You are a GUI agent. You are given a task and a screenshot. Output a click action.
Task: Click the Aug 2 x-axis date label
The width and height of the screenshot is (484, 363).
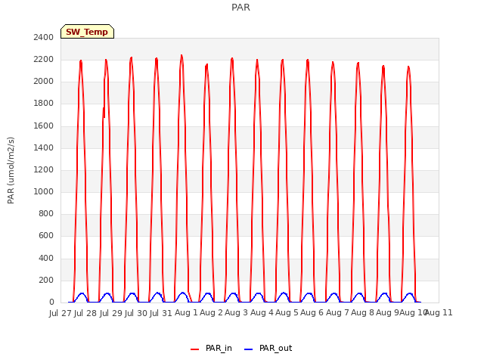click(x=211, y=312)
